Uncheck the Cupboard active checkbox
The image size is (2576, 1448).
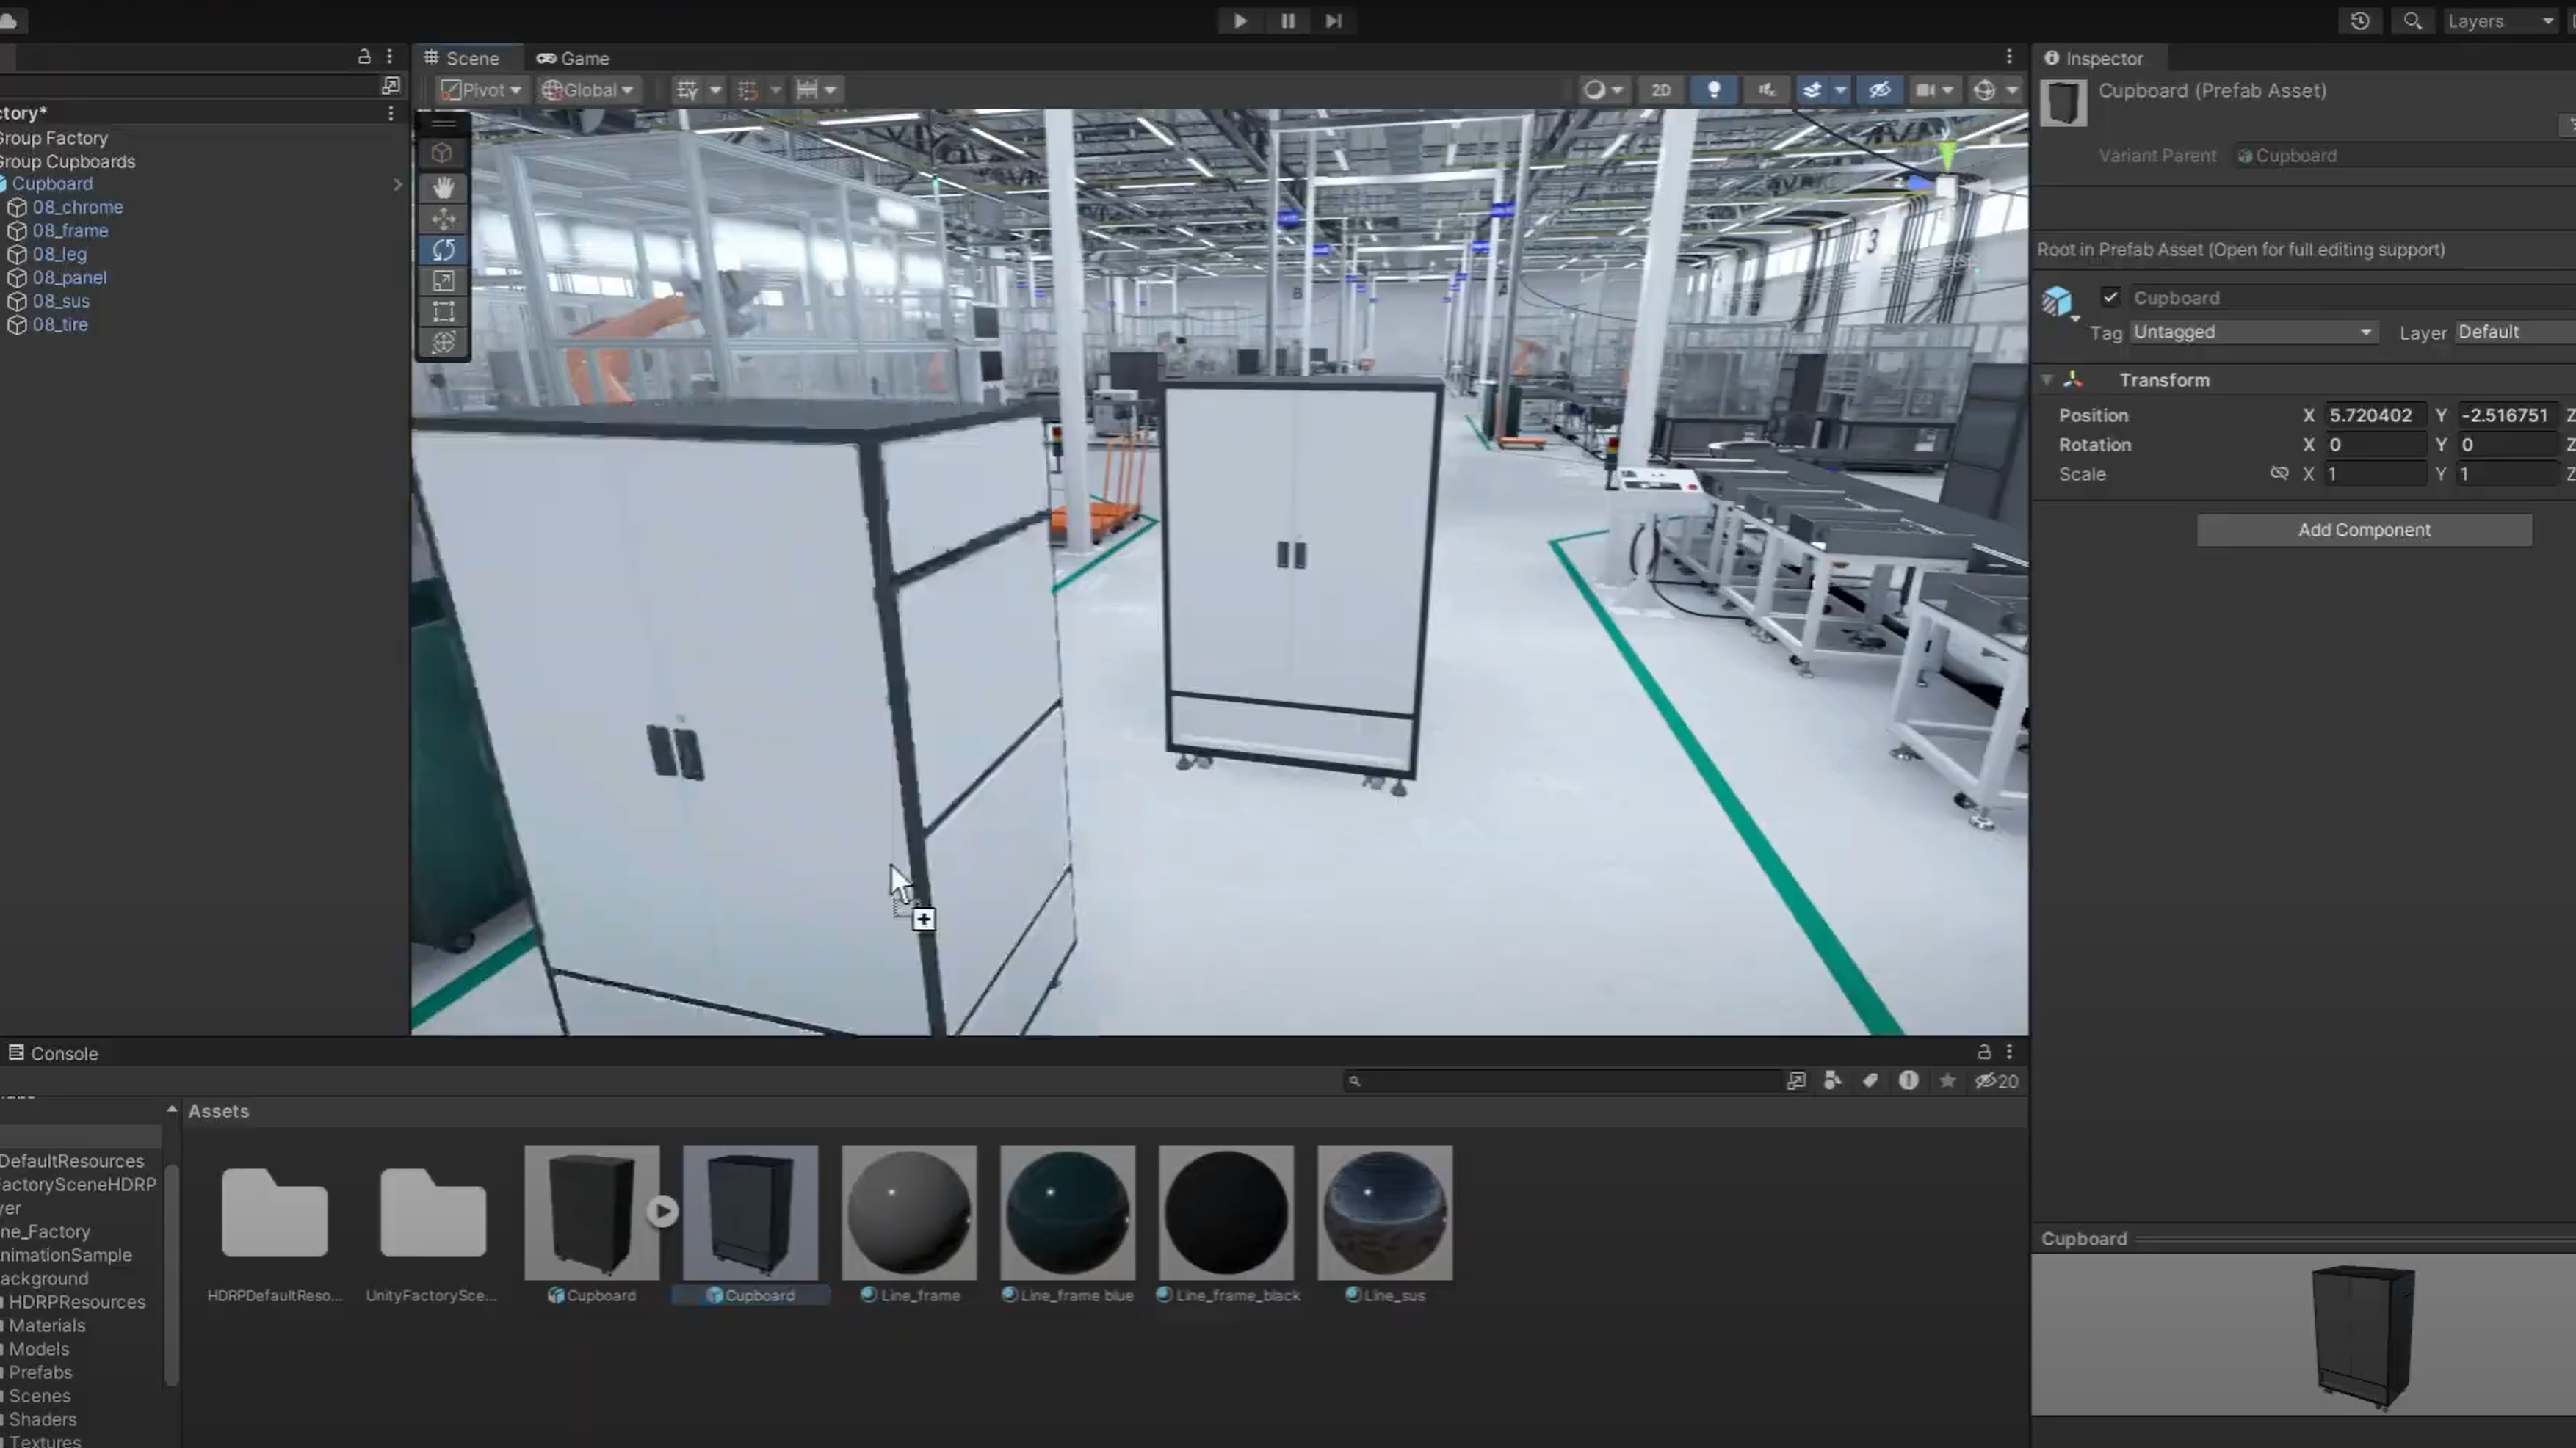2110,298
